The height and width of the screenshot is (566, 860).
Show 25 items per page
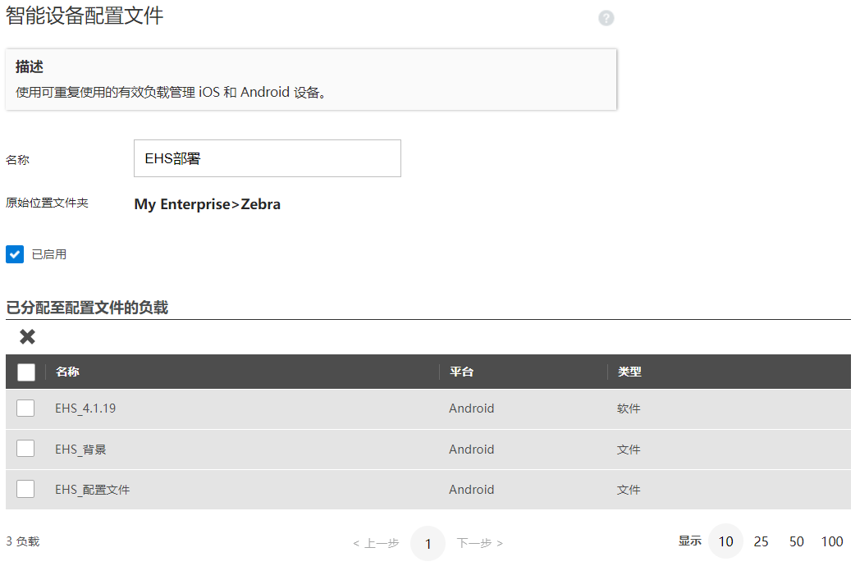coord(762,541)
